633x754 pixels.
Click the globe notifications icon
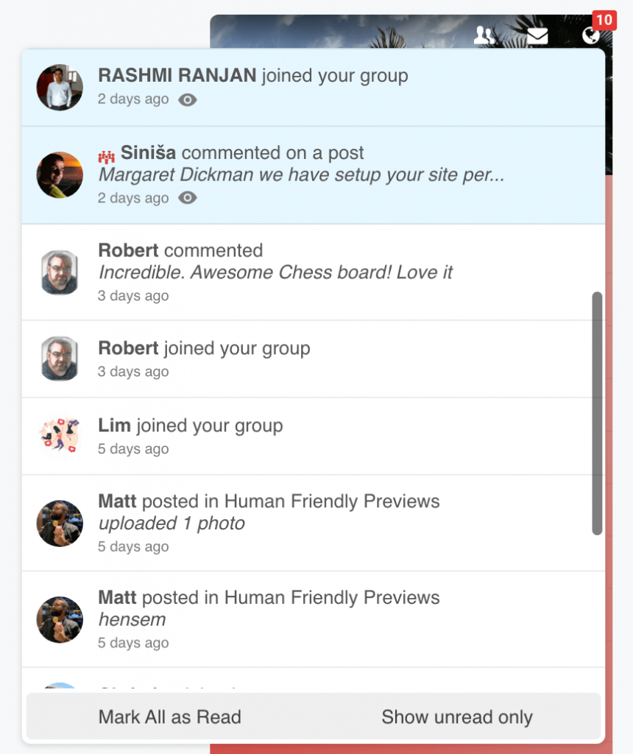(x=590, y=35)
